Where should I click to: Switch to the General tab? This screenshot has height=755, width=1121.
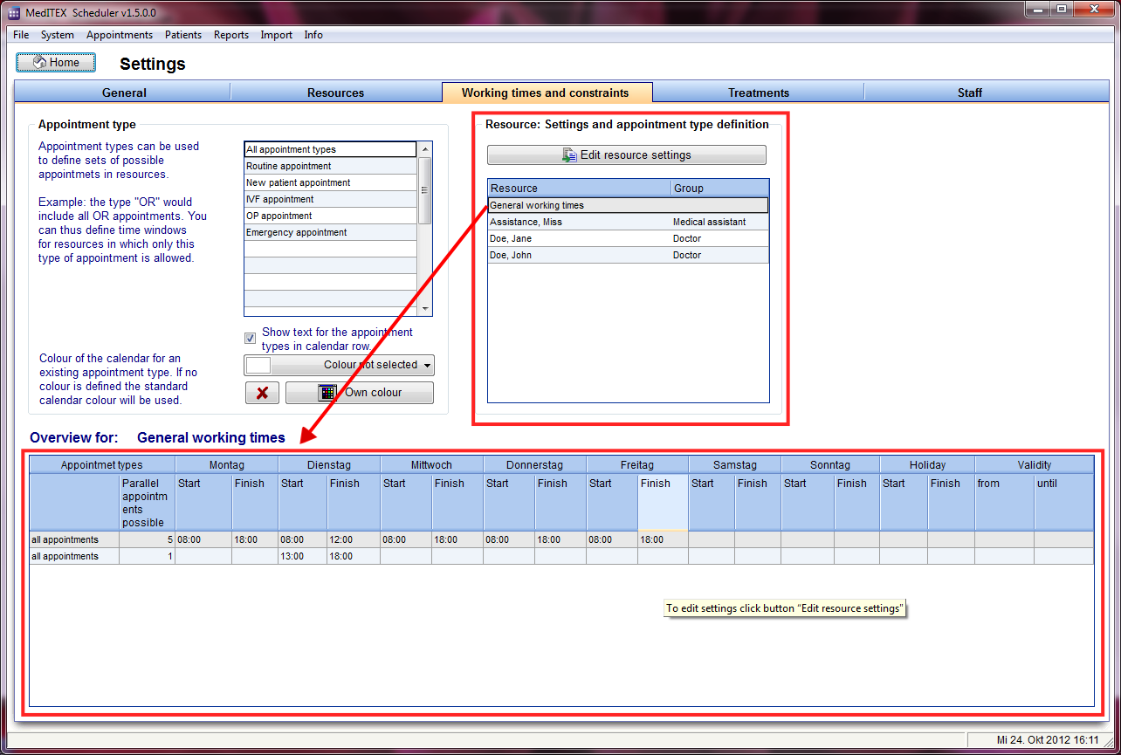pyautogui.click(x=124, y=93)
